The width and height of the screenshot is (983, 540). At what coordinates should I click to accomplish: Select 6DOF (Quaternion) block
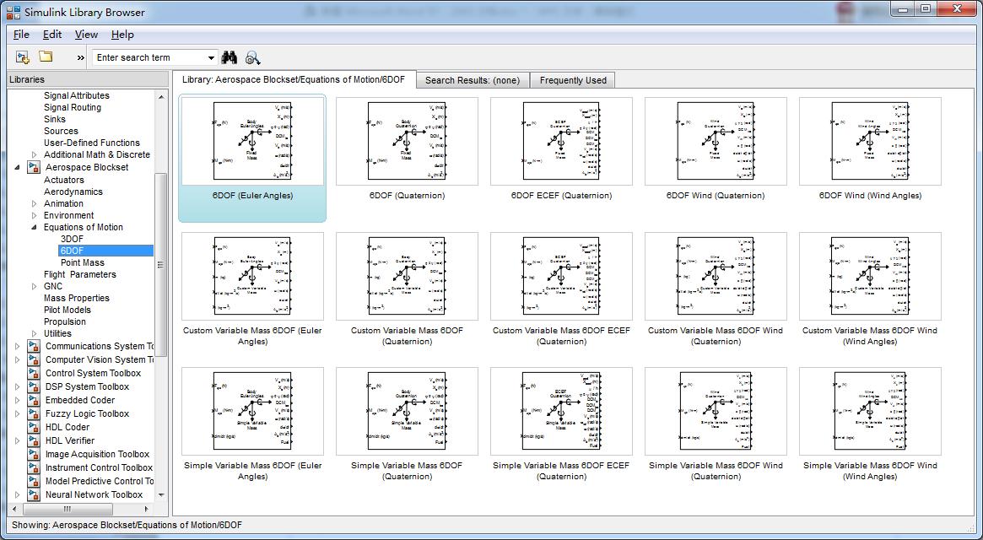[407, 150]
